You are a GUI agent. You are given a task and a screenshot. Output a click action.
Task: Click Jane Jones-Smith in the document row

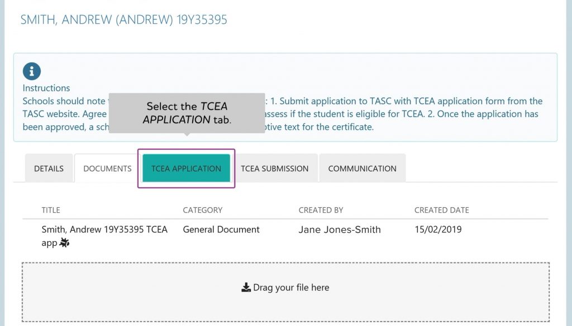point(340,229)
